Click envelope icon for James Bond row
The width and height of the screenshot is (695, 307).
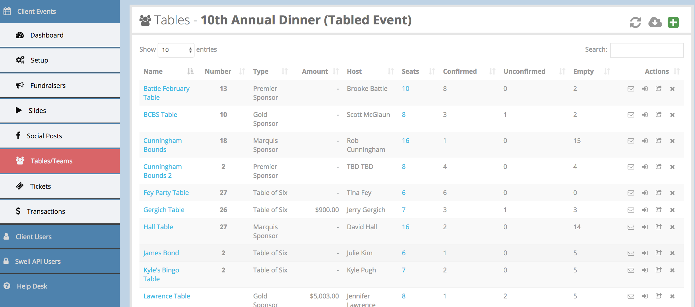click(x=631, y=253)
